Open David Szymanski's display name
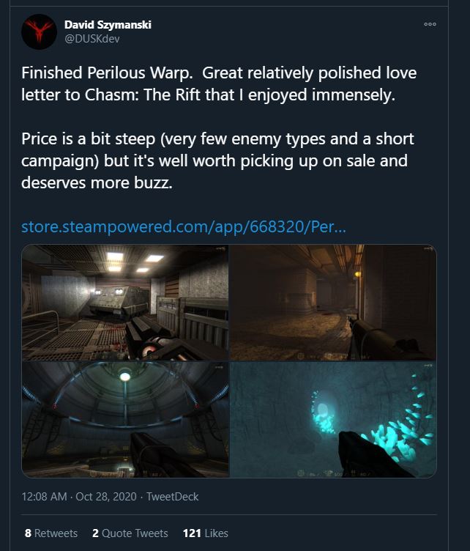This screenshot has height=551, width=470. pos(108,25)
